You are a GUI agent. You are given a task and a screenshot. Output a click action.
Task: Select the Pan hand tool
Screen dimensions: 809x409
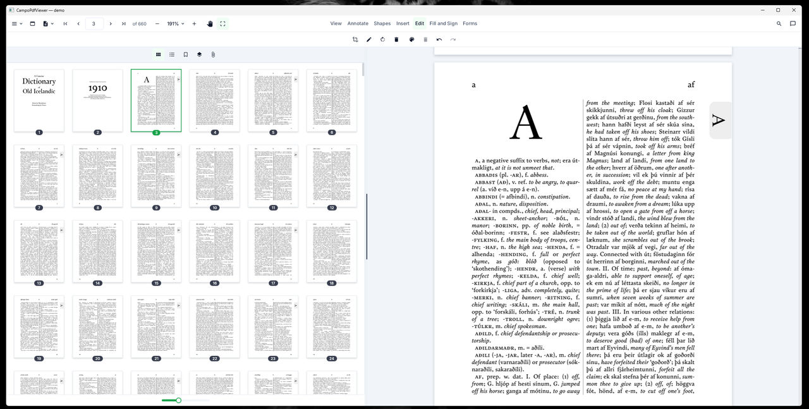point(210,23)
